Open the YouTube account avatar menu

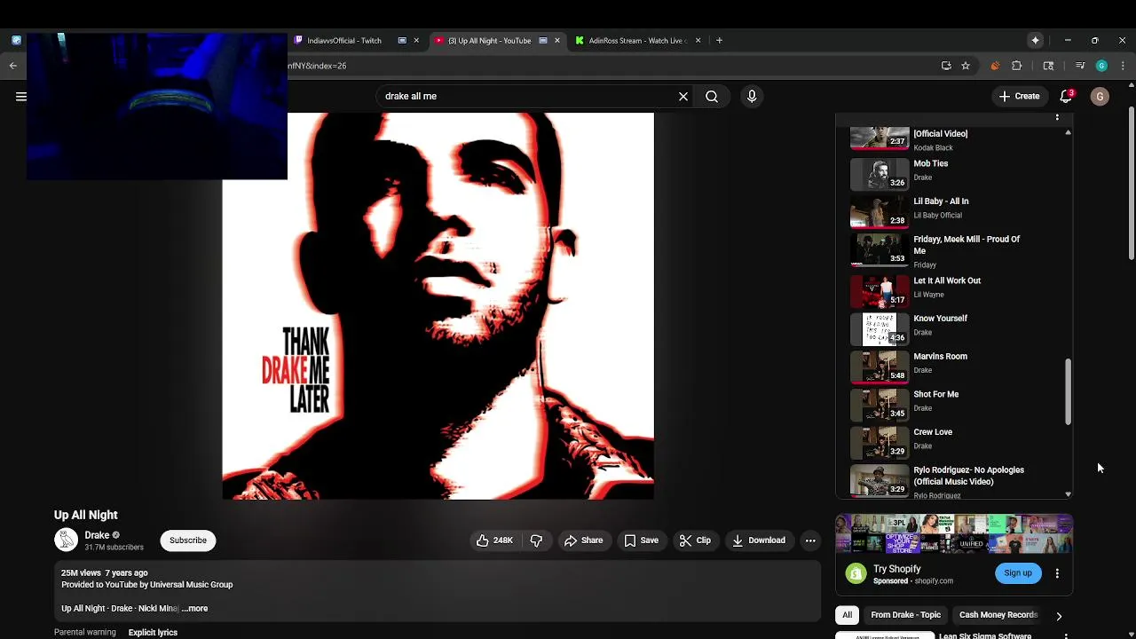pyautogui.click(x=1100, y=97)
